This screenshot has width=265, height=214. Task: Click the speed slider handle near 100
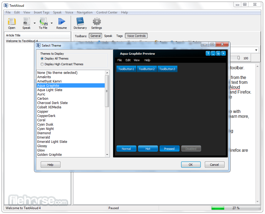click(239, 58)
